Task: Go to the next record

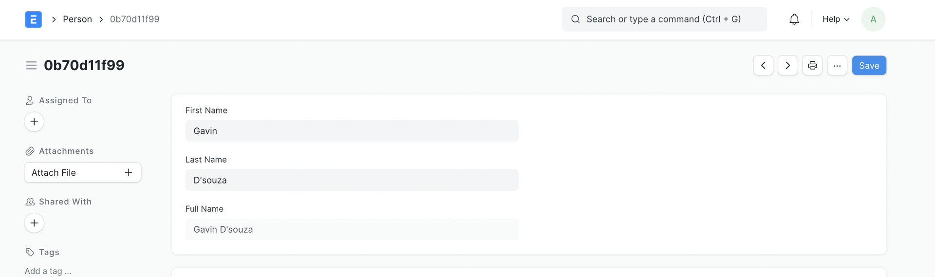Action: (x=787, y=65)
